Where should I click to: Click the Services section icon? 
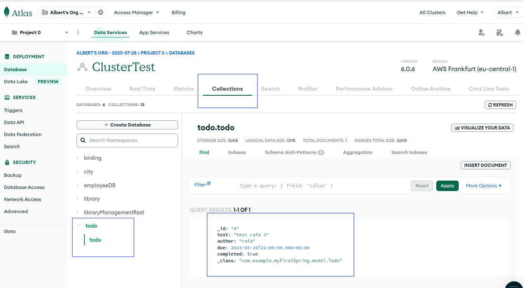[x=7, y=97]
